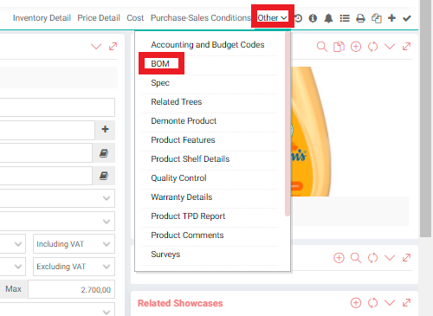Click magnifier search icon in image panel

click(x=322, y=47)
